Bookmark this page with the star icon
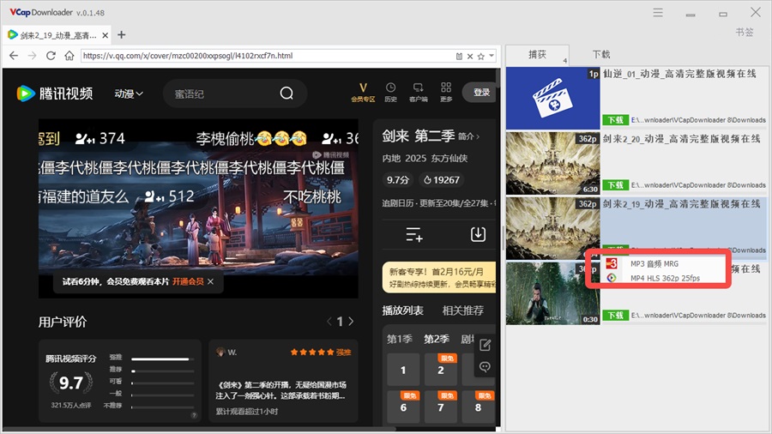The width and height of the screenshot is (772, 434). 481,56
